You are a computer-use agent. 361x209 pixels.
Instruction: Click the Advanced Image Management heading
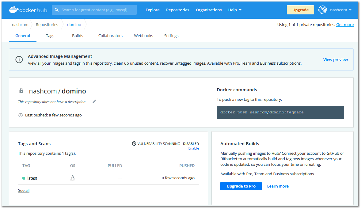click(60, 56)
